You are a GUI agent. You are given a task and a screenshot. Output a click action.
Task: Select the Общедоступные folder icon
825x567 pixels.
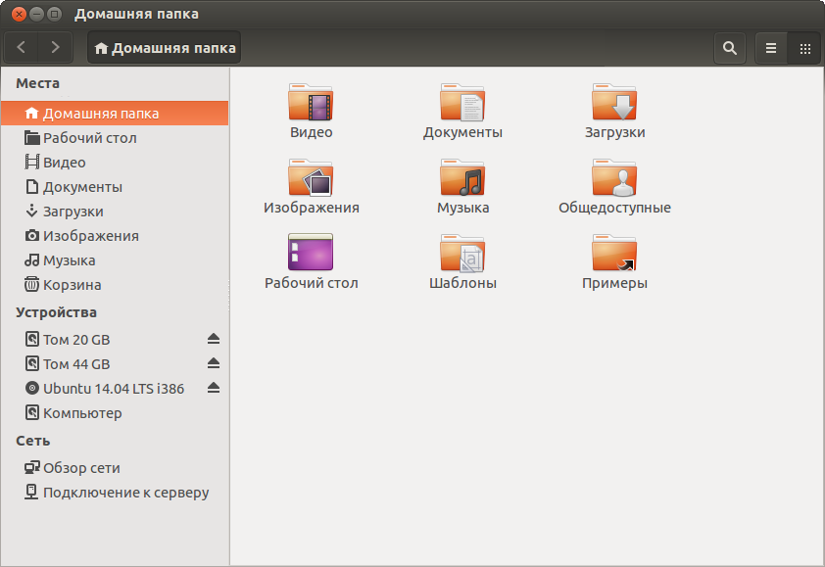[614, 177]
